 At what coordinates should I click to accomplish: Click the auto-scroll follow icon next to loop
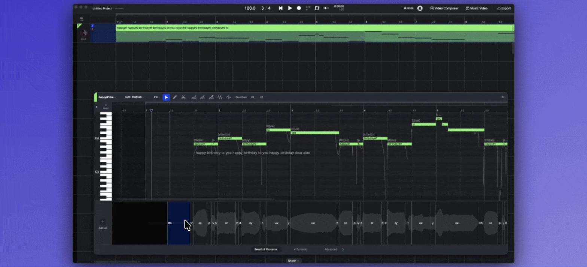326,8
